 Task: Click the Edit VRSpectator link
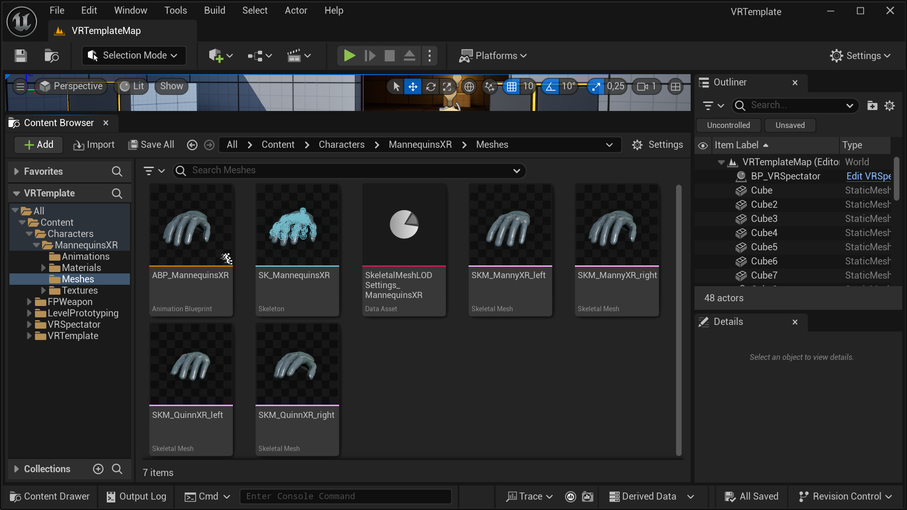[868, 176]
